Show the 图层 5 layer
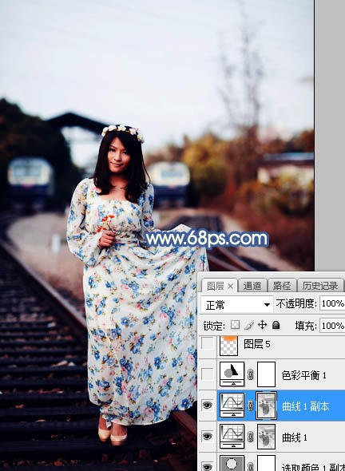This screenshot has width=345, height=471. (208, 344)
